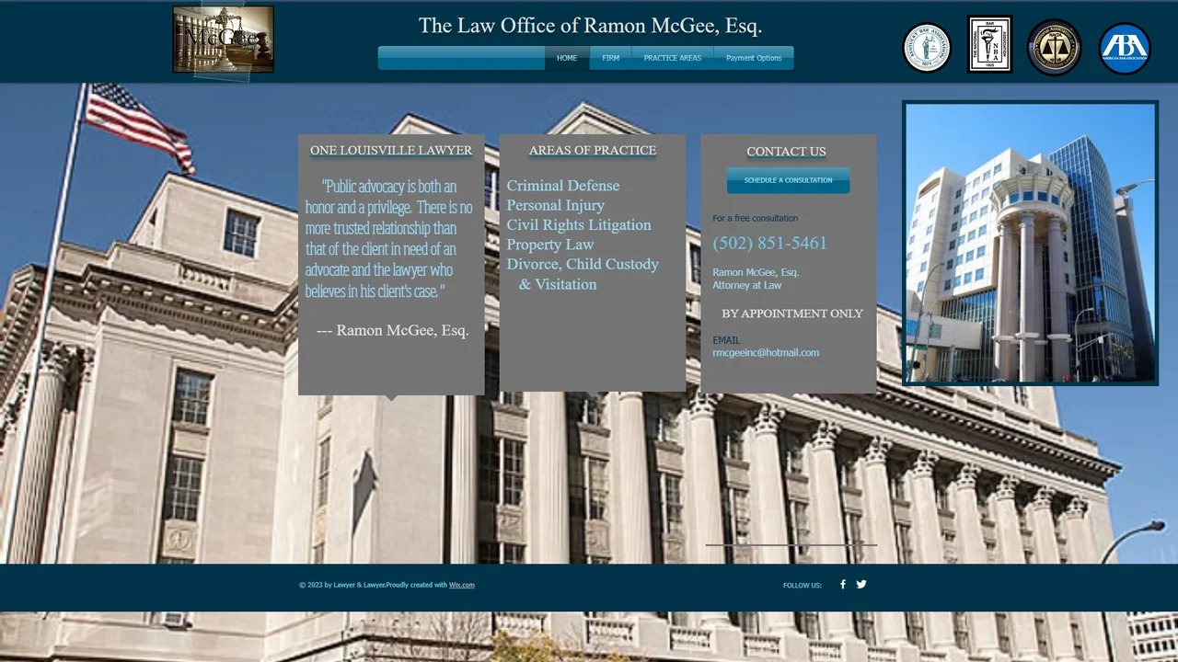This screenshot has width=1178, height=662.
Task: Click the site title 'The Law Office of Ramon McGee, Esq.'
Action: [x=590, y=26]
